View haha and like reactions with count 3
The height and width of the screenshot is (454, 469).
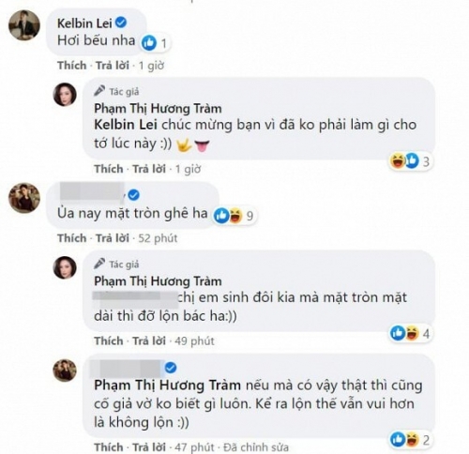pos(410,161)
